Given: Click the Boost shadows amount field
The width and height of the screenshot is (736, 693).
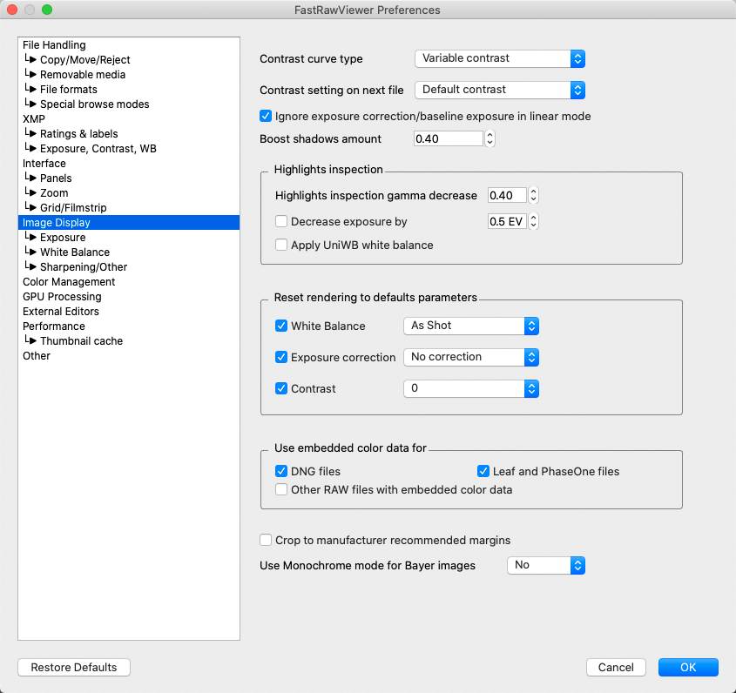Looking at the screenshot, I should pyautogui.click(x=448, y=138).
